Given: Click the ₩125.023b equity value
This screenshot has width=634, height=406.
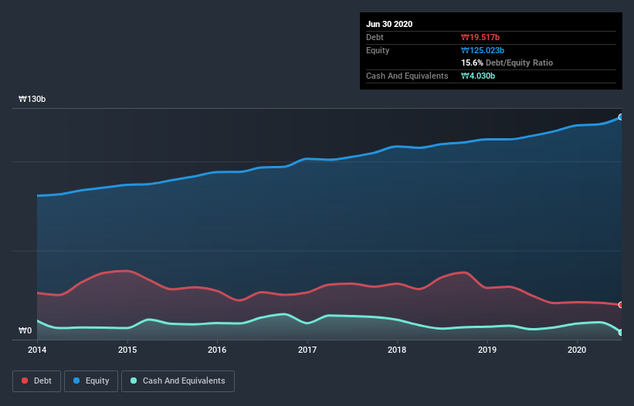Looking at the screenshot, I should [483, 50].
